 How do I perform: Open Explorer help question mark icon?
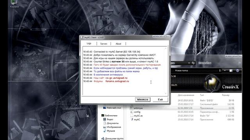coord(237,70)
